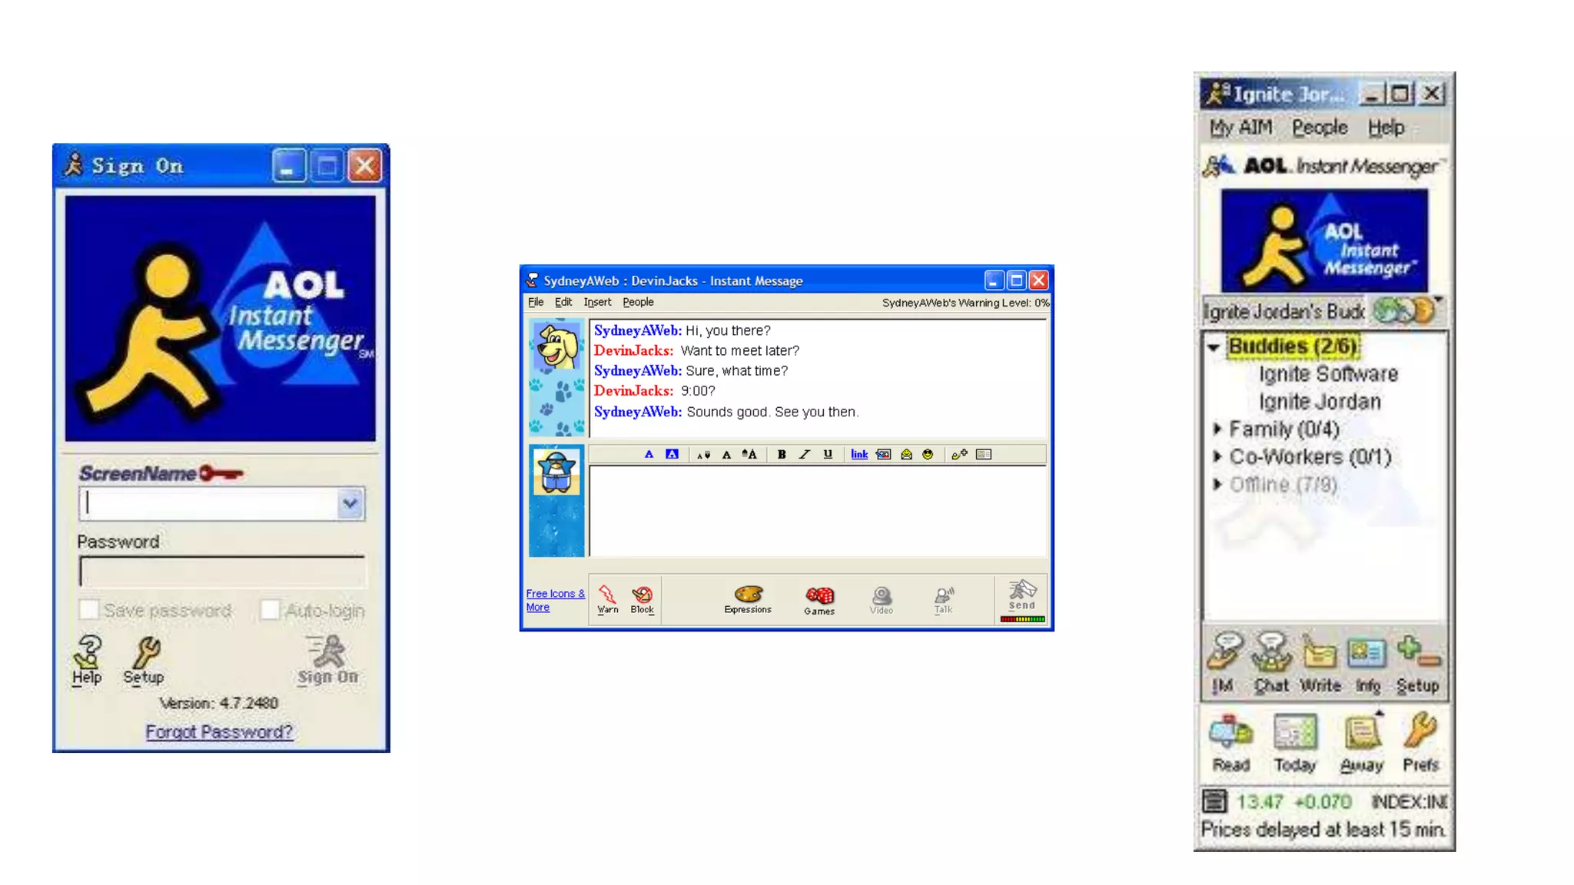Enable the Save password checkbox
This screenshot has height=885, width=1574.
click(x=89, y=610)
